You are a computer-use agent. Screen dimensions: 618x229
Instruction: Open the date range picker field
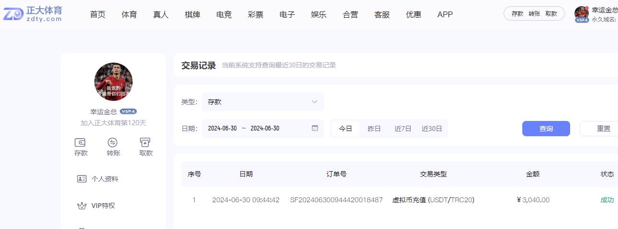[263, 129]
